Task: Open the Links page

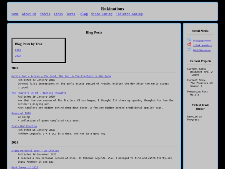Action: [58, 14]
